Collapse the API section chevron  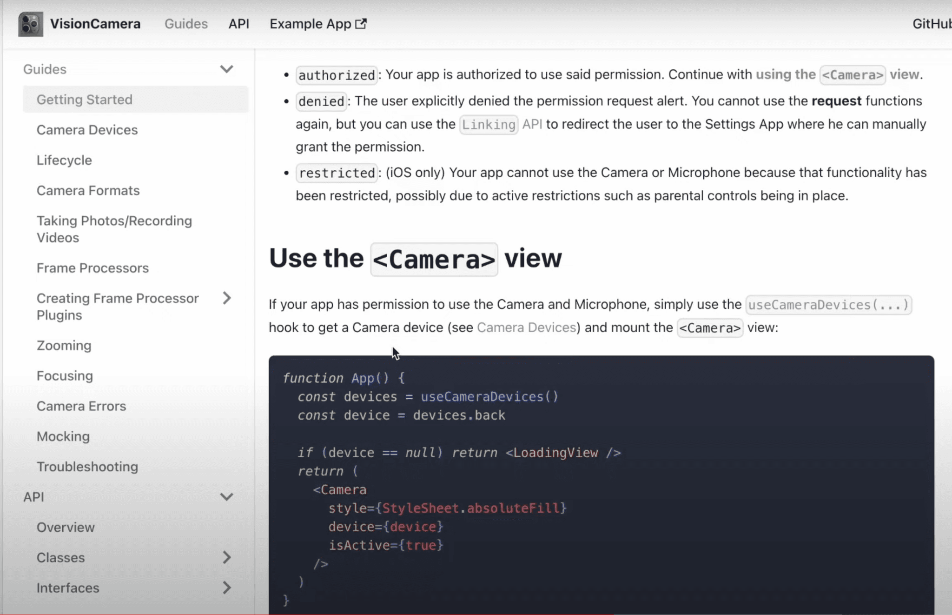(x=227, y=497)
